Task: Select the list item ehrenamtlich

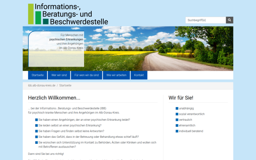Action: (187, 125)
